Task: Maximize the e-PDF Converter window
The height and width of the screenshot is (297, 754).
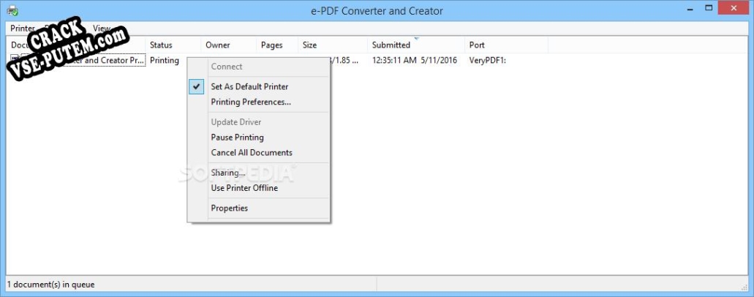Action: click(709, 8)
